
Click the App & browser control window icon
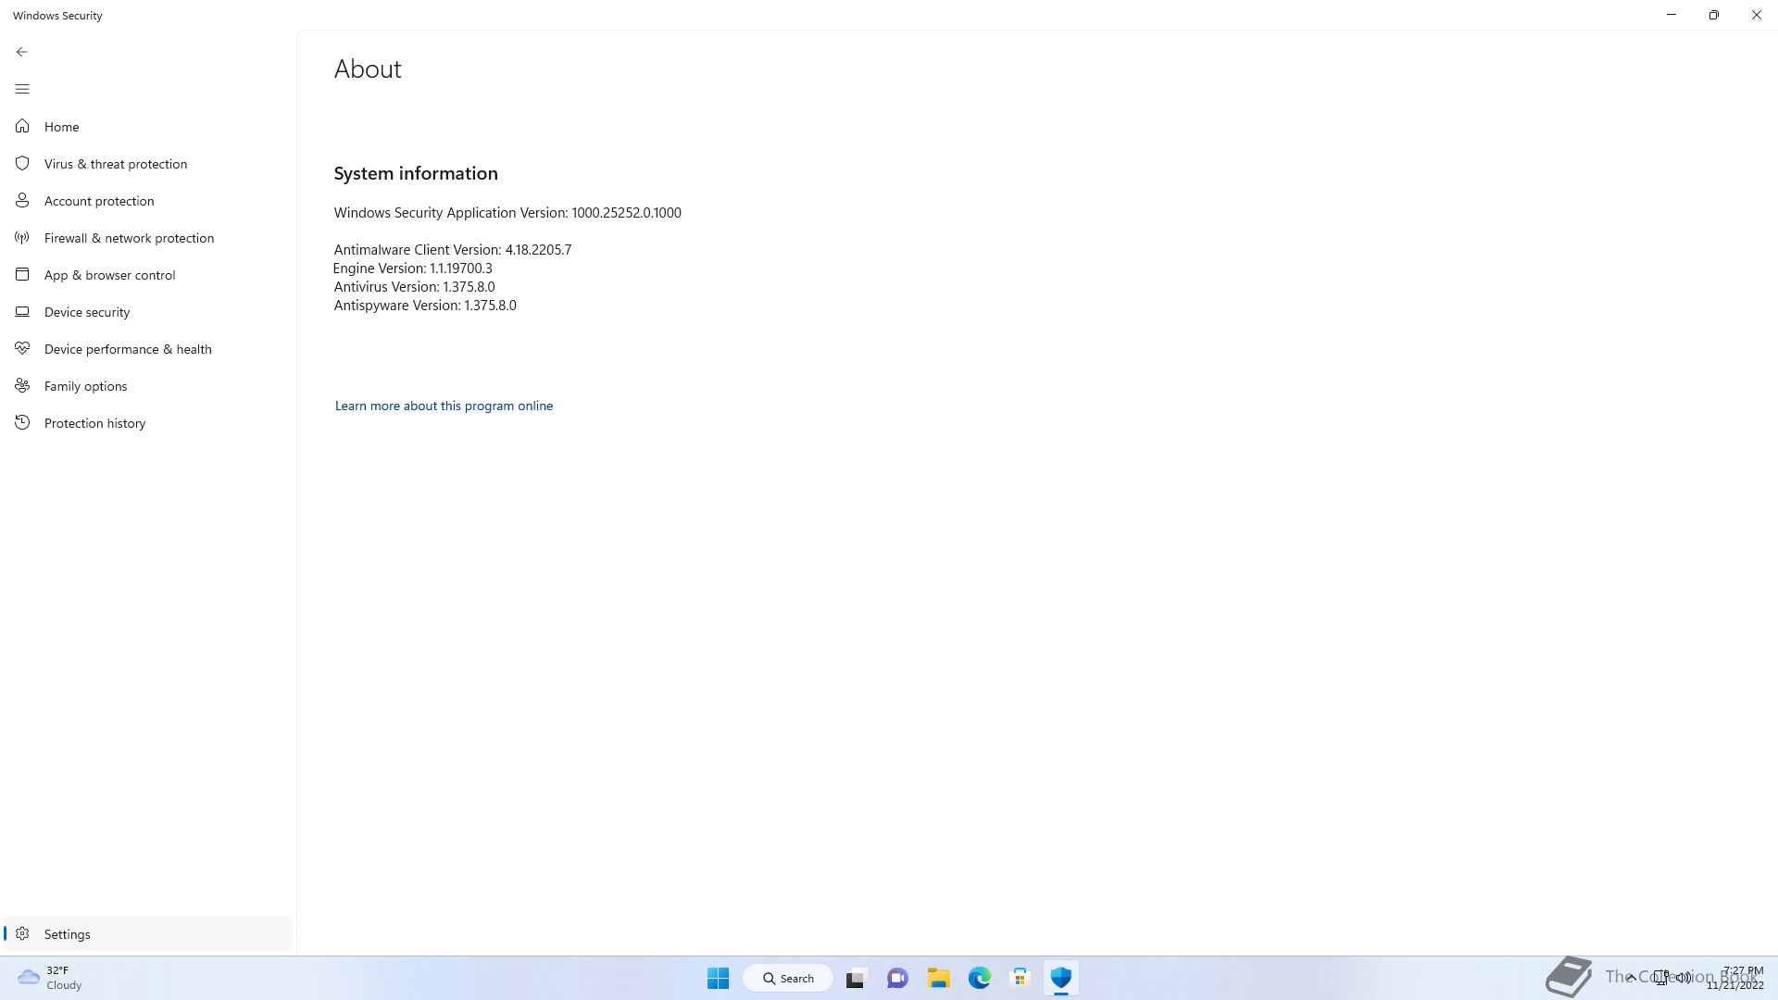22,274
